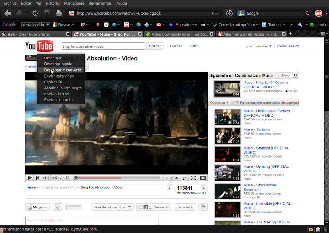Open the Guardar elemento en dropdown
Screen dimensions: 329x233
112,207
